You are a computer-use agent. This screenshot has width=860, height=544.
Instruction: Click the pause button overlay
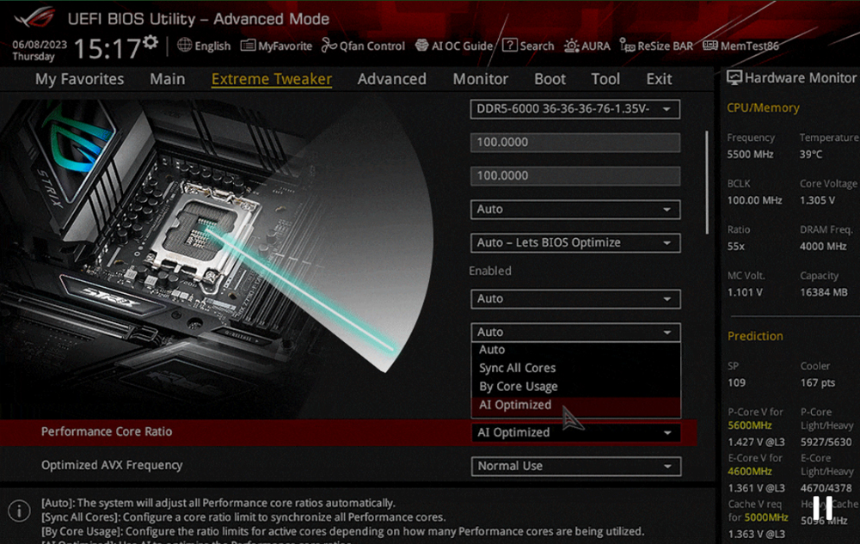[822, 508]
